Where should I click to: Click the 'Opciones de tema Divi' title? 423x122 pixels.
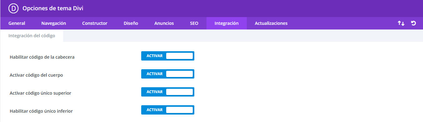point(53,8)
